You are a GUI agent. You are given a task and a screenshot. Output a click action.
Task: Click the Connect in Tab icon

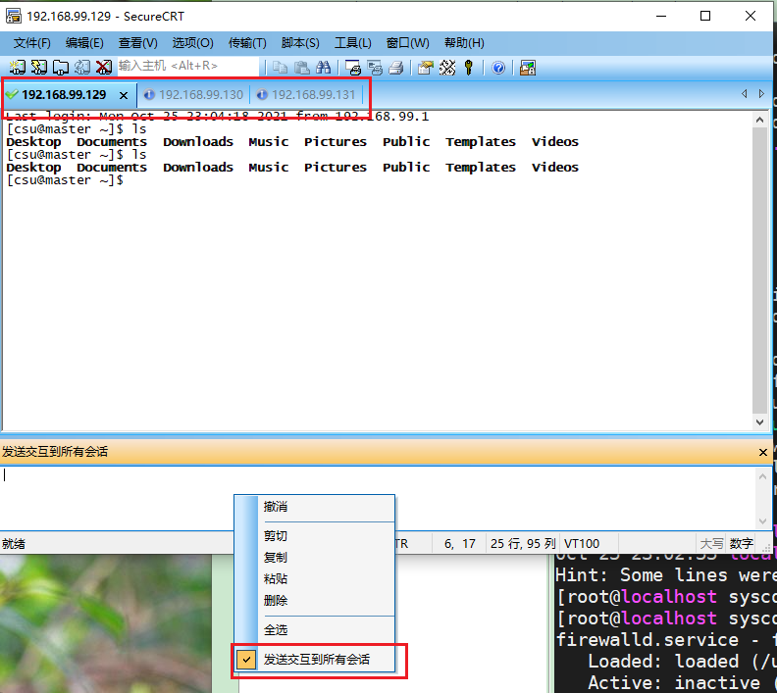61,68
